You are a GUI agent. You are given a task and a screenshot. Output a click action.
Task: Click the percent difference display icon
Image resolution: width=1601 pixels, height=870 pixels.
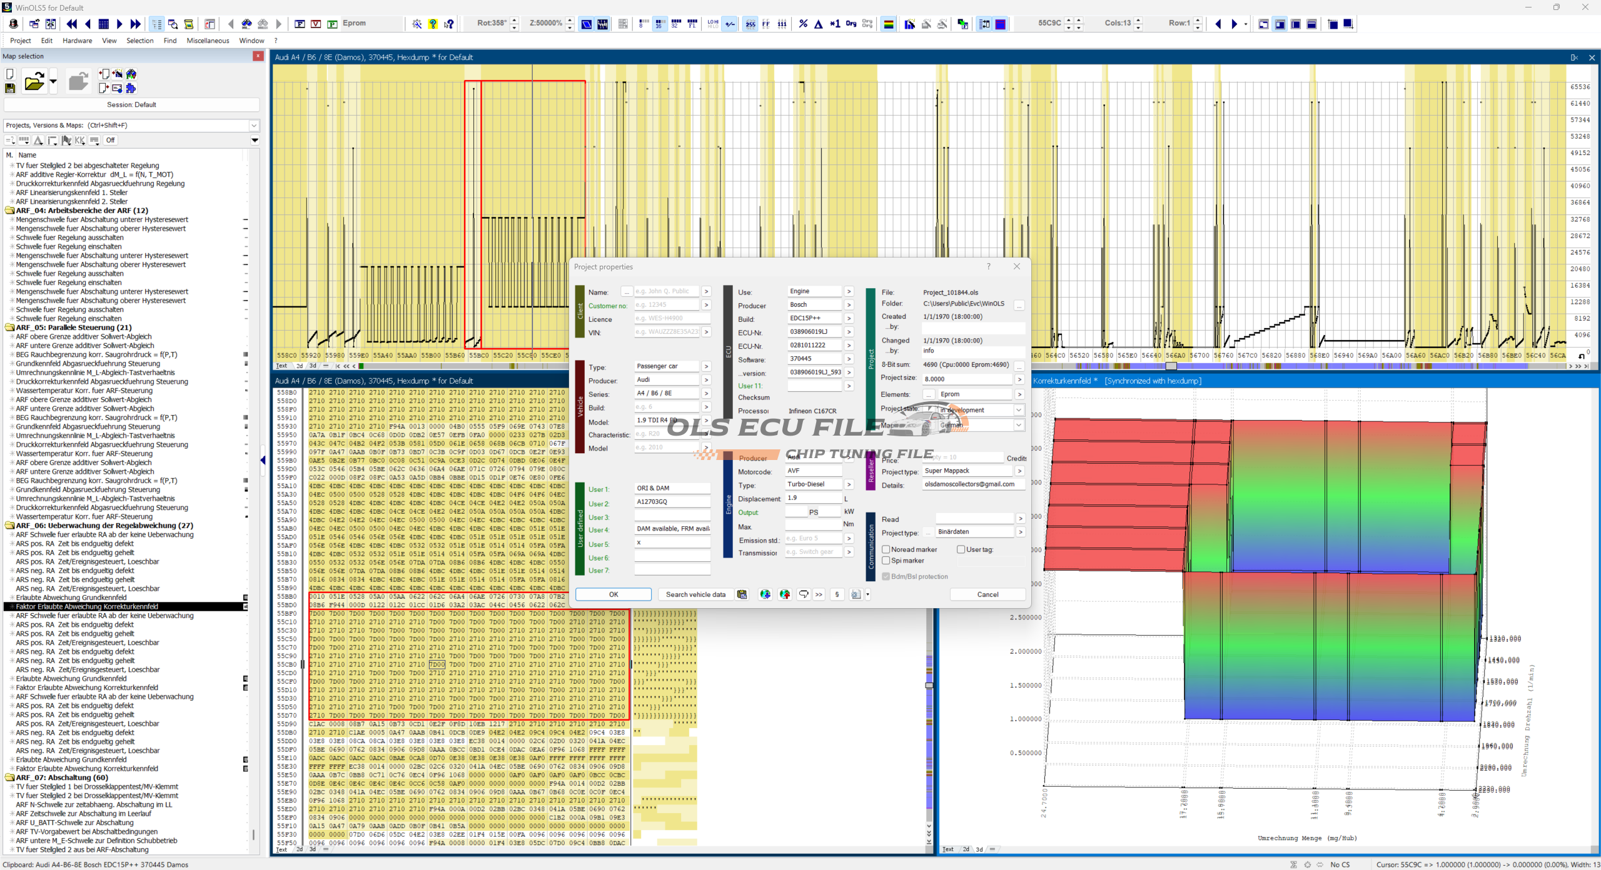[x=803, y=24]
